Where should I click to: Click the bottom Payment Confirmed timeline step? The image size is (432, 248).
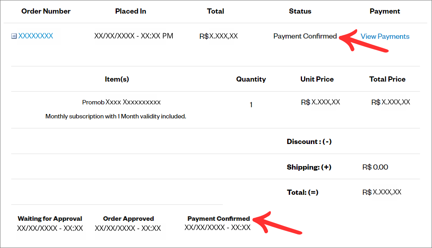pyautogui.click(x=218, y=219)
